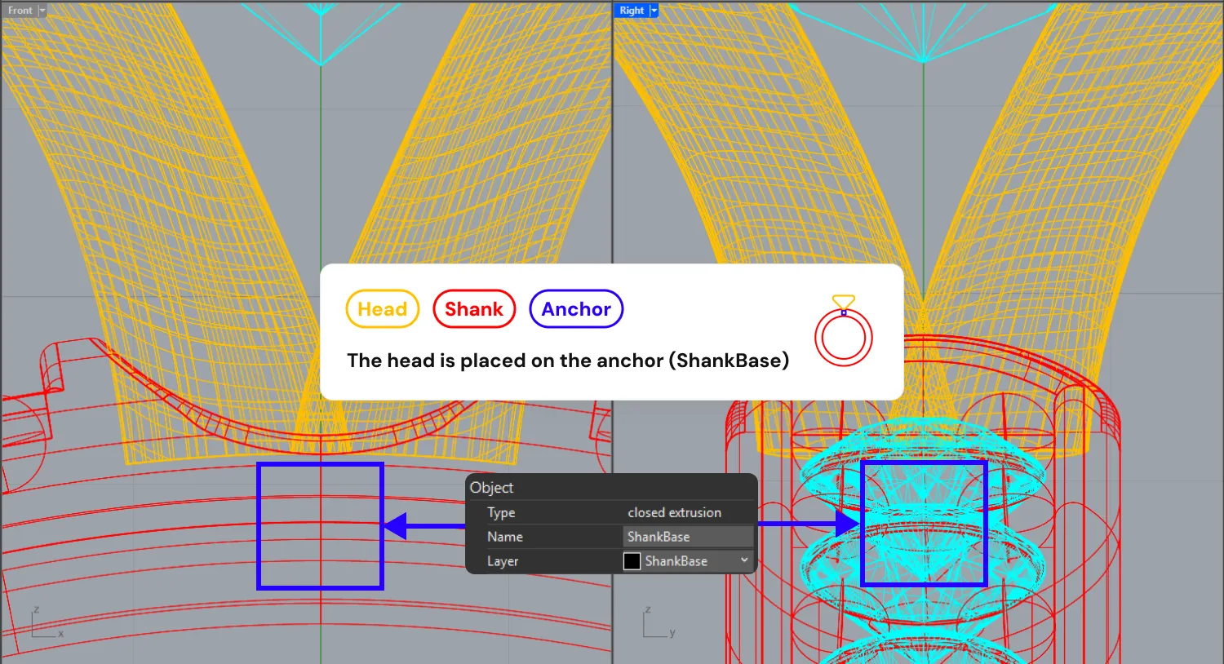Click the Right viewport title label
This screenshot has height=664, width=1224.
coord(632,11)
